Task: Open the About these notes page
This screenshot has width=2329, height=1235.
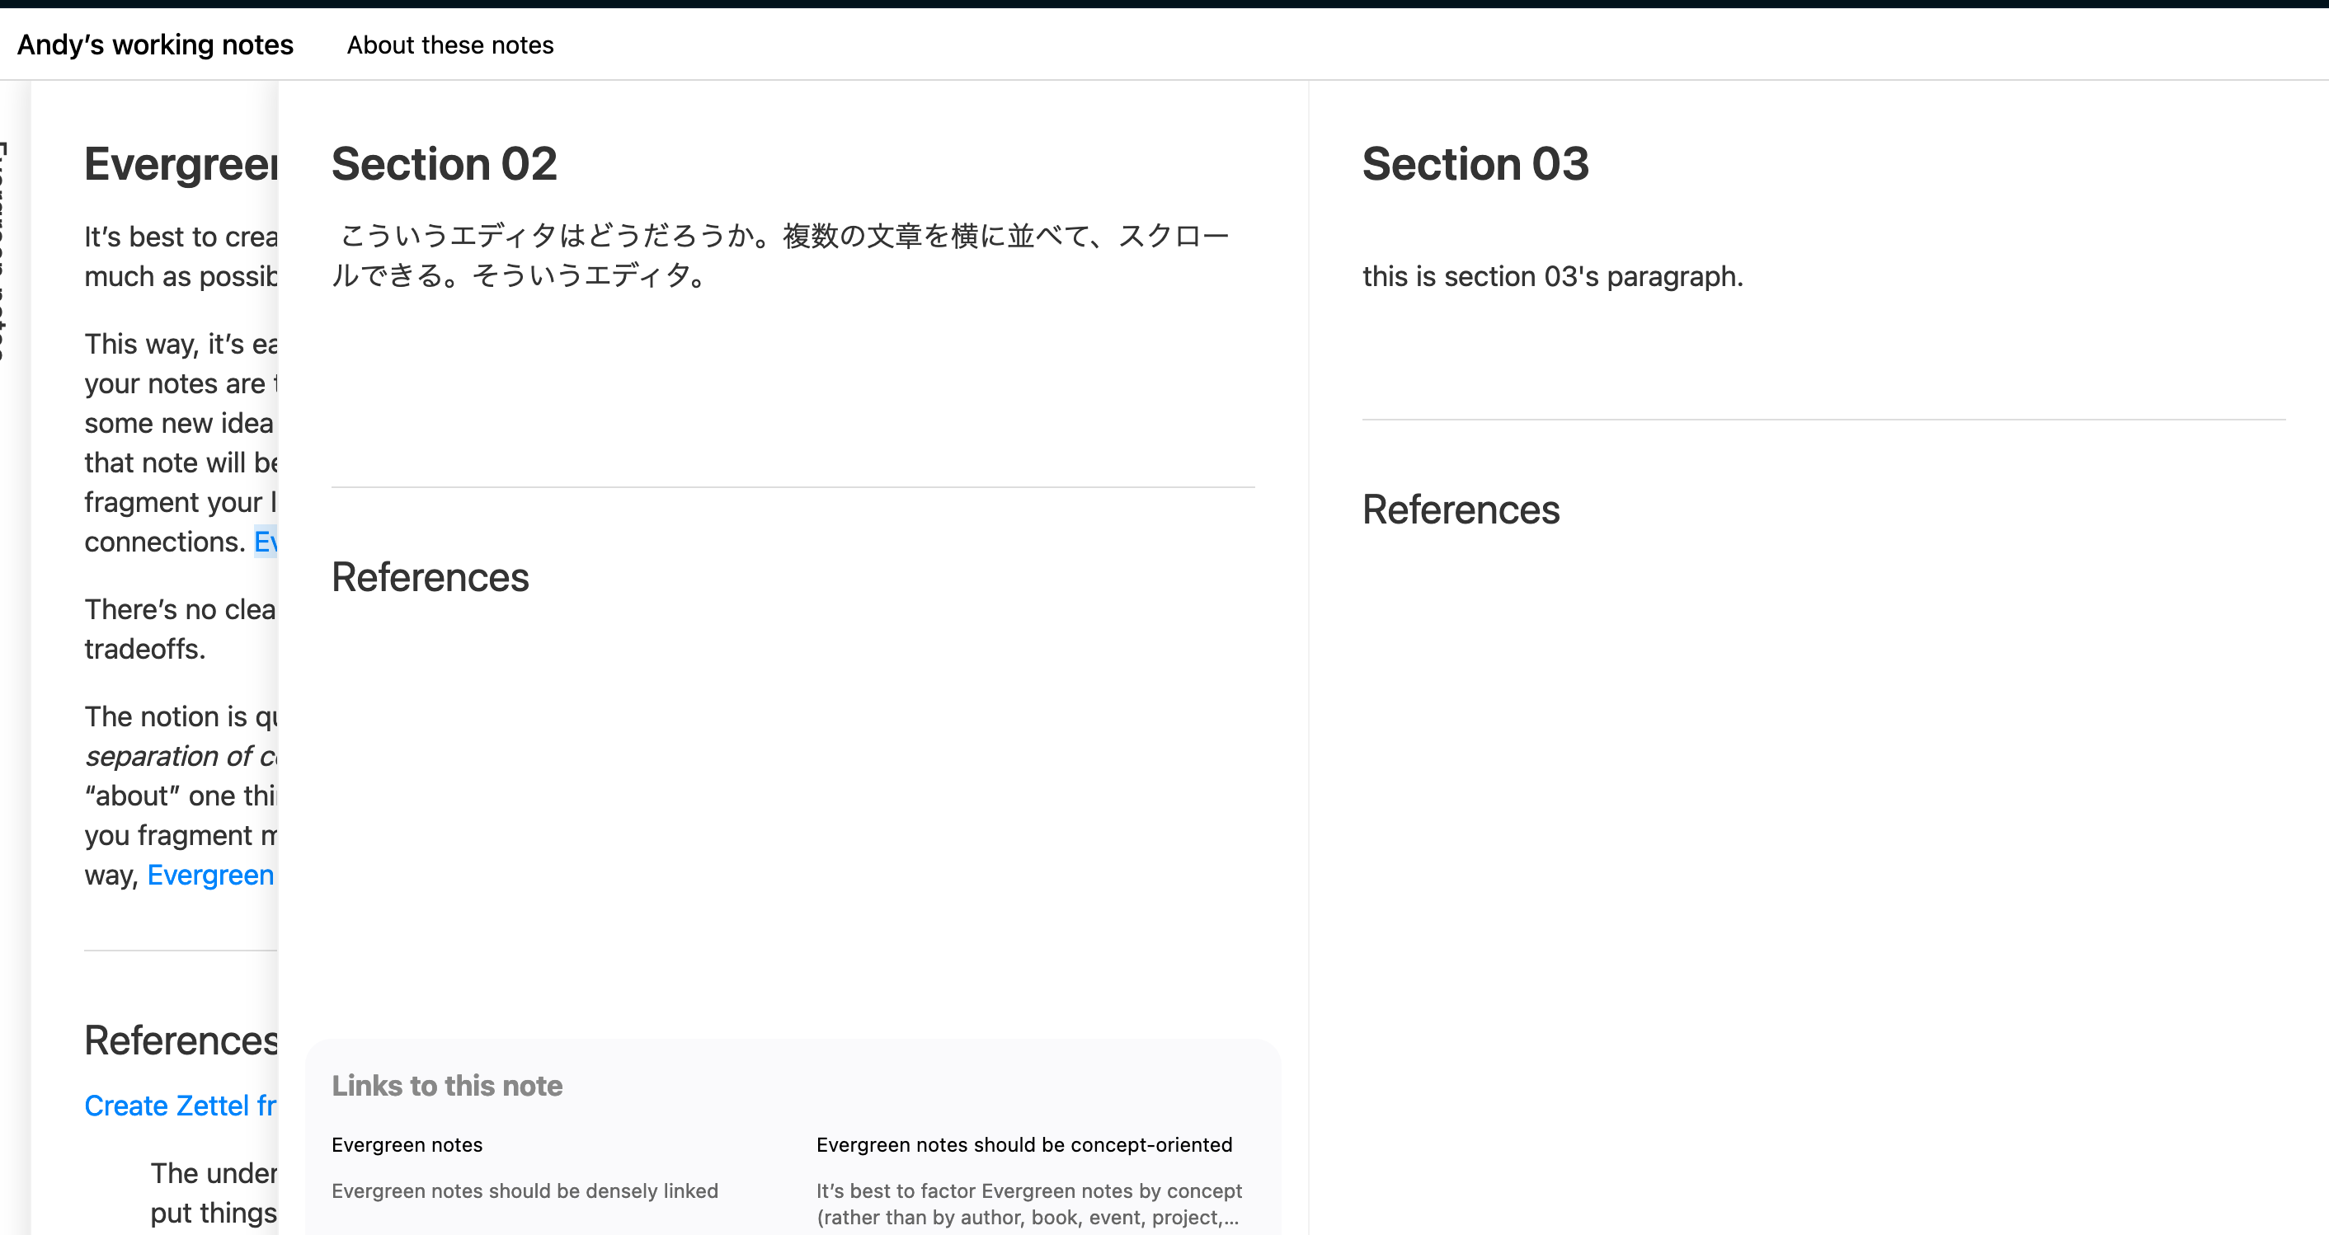Action: click(449, 45)
